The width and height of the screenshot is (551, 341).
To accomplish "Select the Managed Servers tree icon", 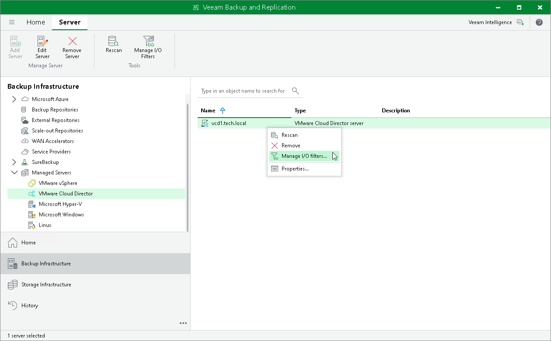I will pos(24,173).
